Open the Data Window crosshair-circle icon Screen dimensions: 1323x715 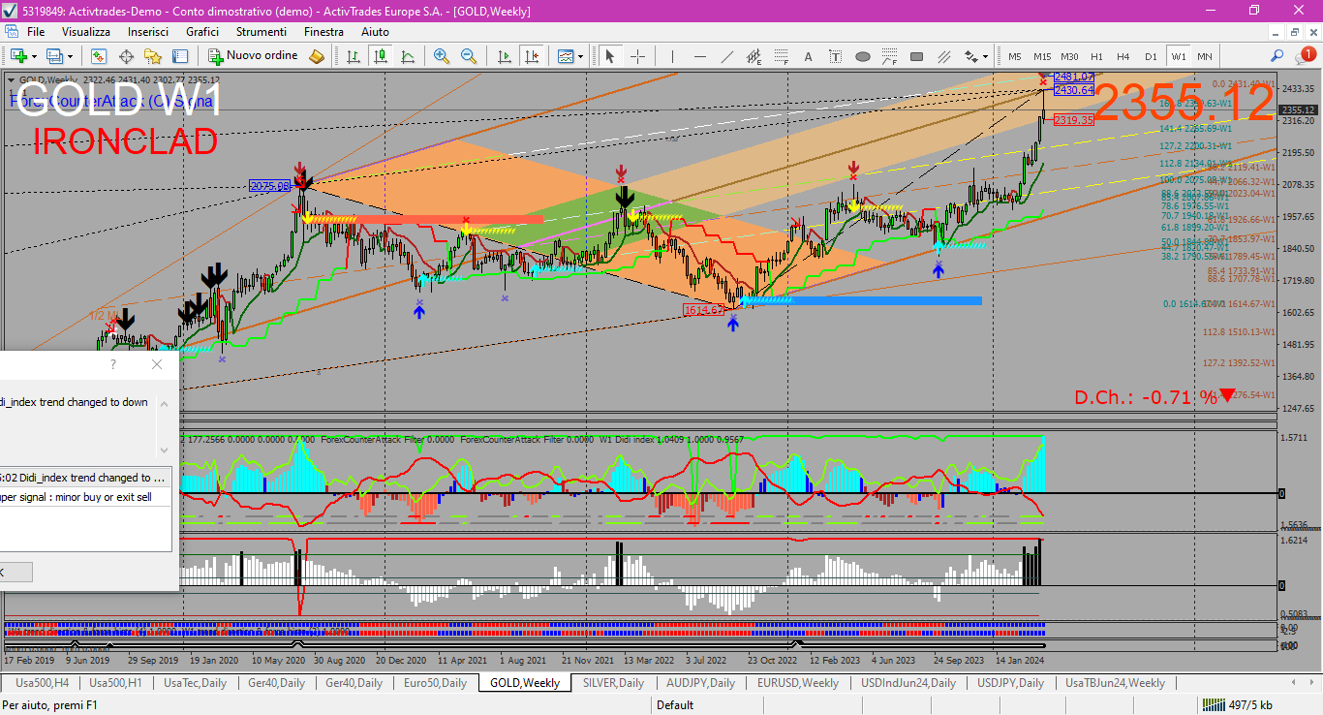(x=126, y=56)
